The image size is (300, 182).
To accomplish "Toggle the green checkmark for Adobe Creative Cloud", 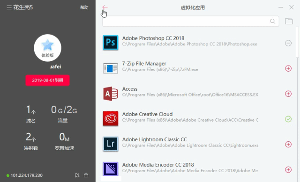I will coord(288,119).
